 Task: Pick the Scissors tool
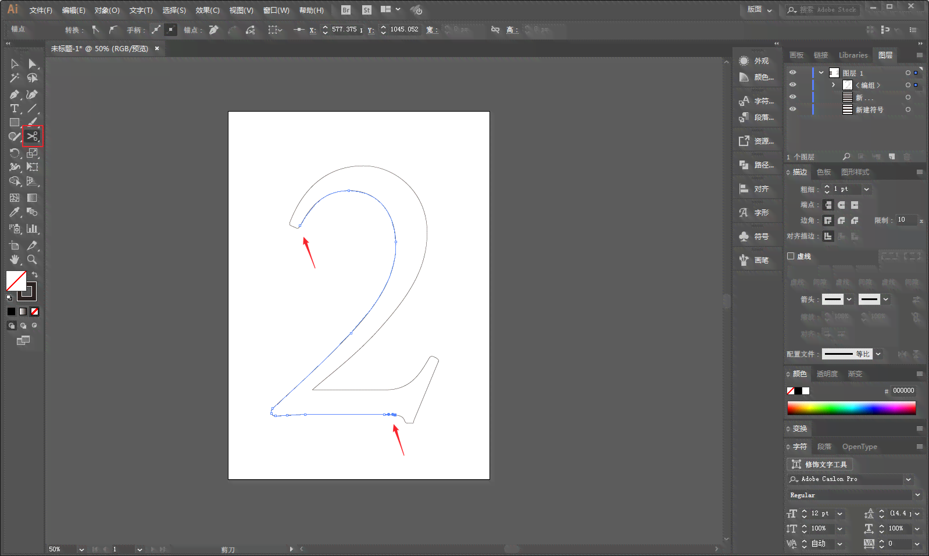[33, 137]
